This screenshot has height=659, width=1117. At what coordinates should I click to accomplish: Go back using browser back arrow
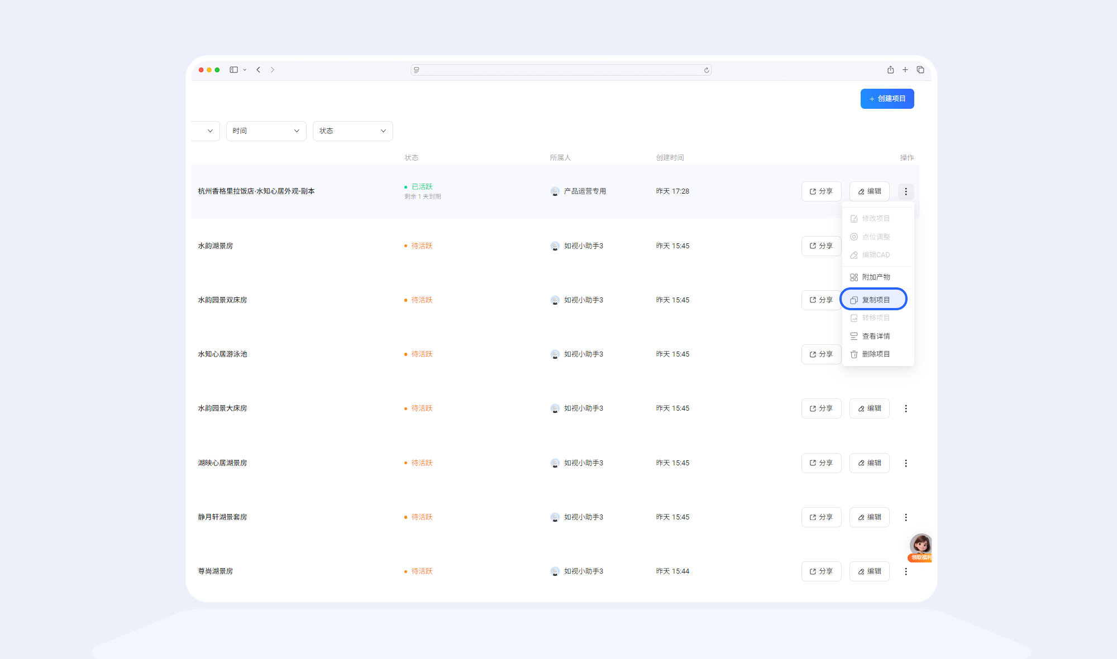pyautogui.click(x=258, y=70)
